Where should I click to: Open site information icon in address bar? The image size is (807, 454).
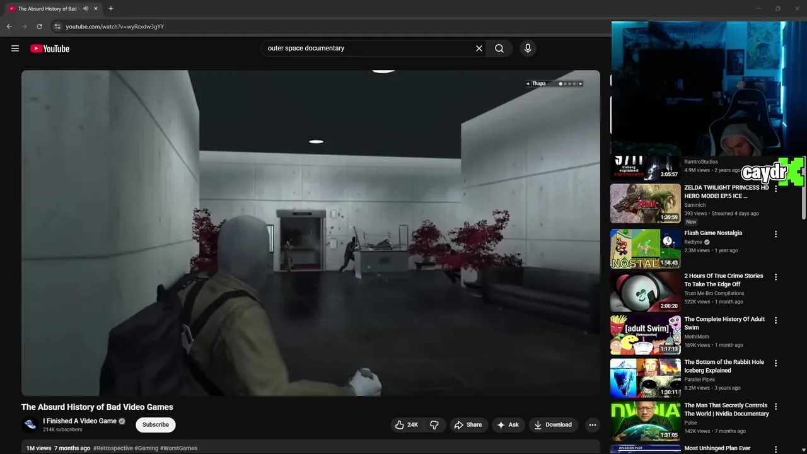57,26
